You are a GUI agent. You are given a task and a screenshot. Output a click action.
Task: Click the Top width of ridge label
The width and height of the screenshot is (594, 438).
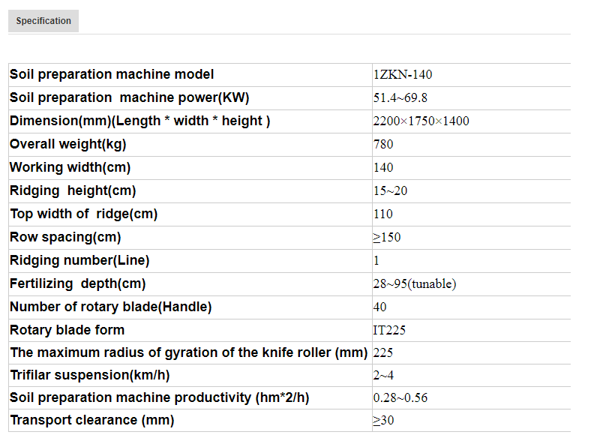(83, 214)
